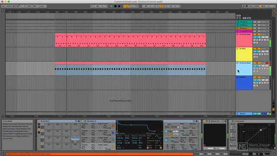
Task: Select the Master track header
Action: [x=244, y=114]
